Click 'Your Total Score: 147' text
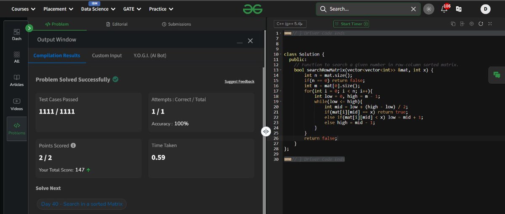This screenshot has width=505, height=214. coord(62,170)
